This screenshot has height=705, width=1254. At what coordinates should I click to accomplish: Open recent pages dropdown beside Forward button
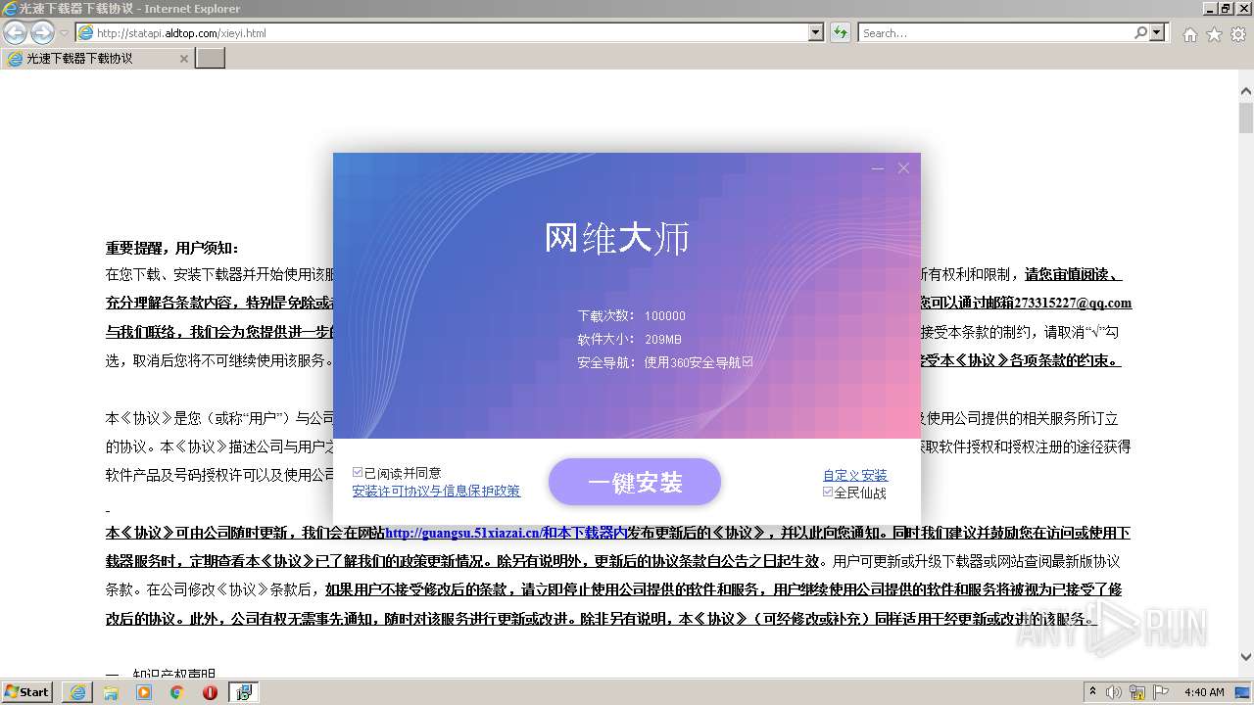point(64,33)
